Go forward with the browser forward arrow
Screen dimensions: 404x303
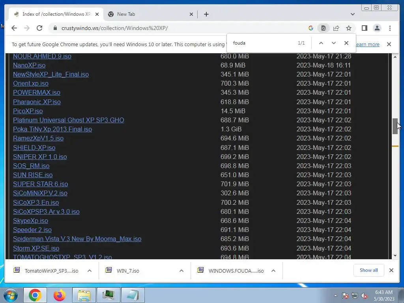pos(27,28)
